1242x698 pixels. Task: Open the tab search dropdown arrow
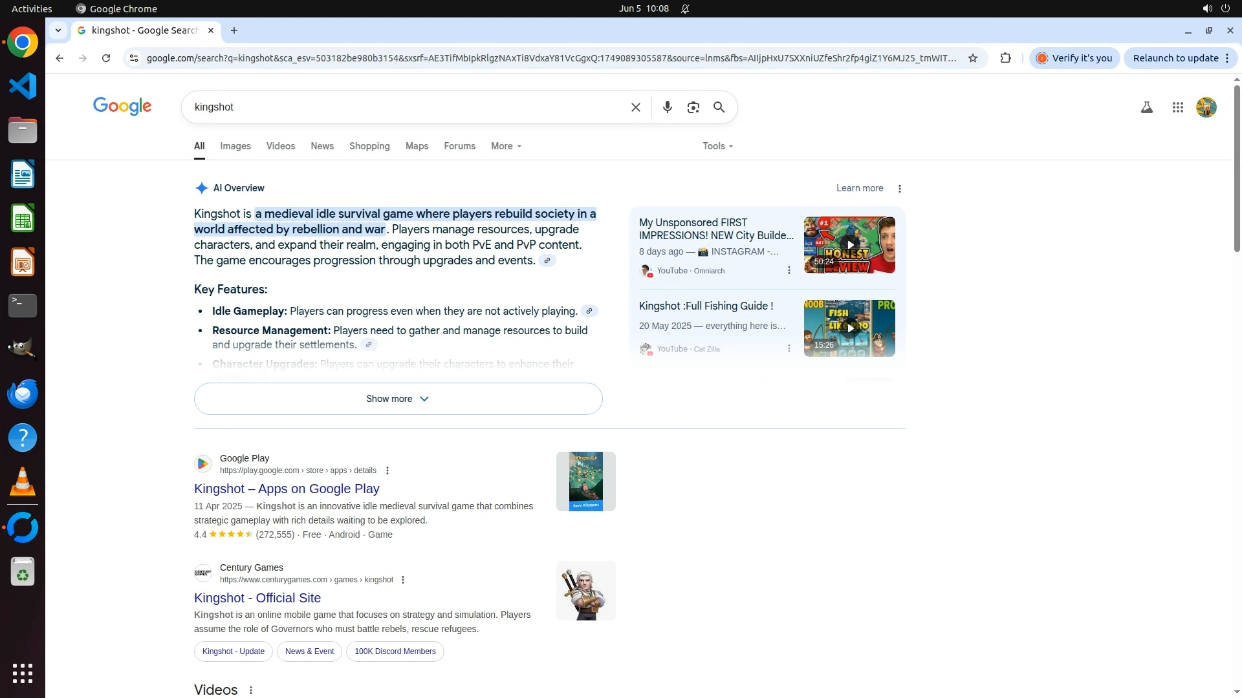[58, 30]
